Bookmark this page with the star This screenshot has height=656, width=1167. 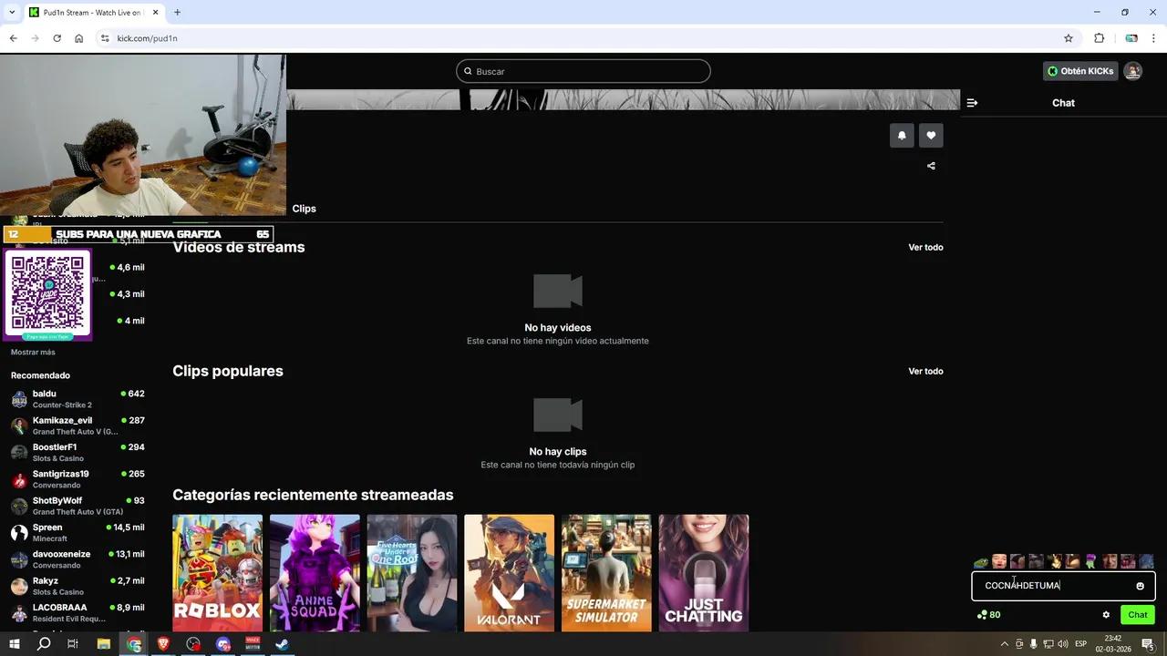click(1069, 38)
